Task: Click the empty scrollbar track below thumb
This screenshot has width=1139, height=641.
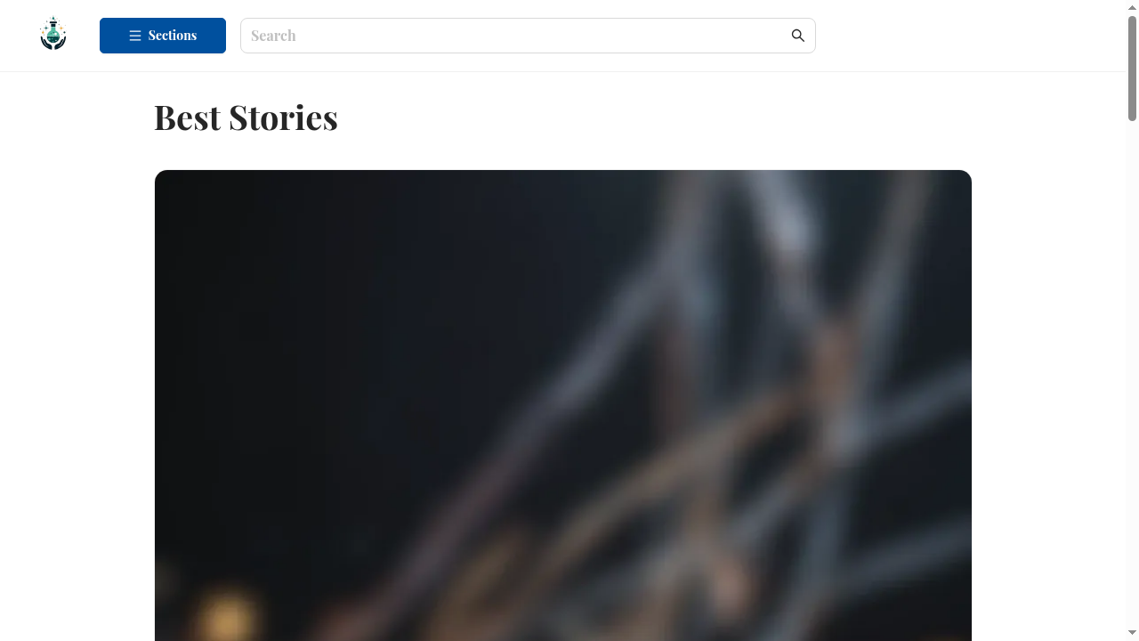Action: [x=1132, y=374]
